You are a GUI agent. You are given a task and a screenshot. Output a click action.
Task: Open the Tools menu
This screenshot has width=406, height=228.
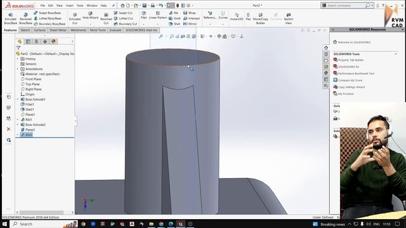[x=80, y=6]
